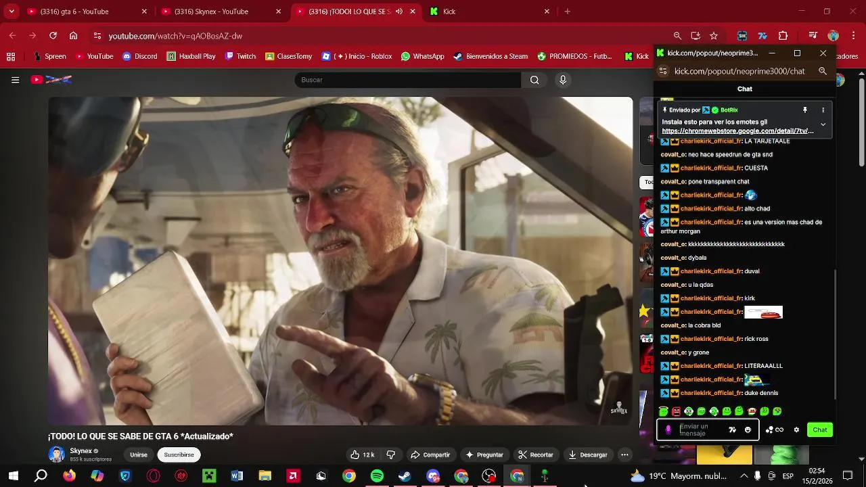Open the zoom magnifier icon in the address bar
The width and height of the screenshot is (866, 487).
[677, 36]
